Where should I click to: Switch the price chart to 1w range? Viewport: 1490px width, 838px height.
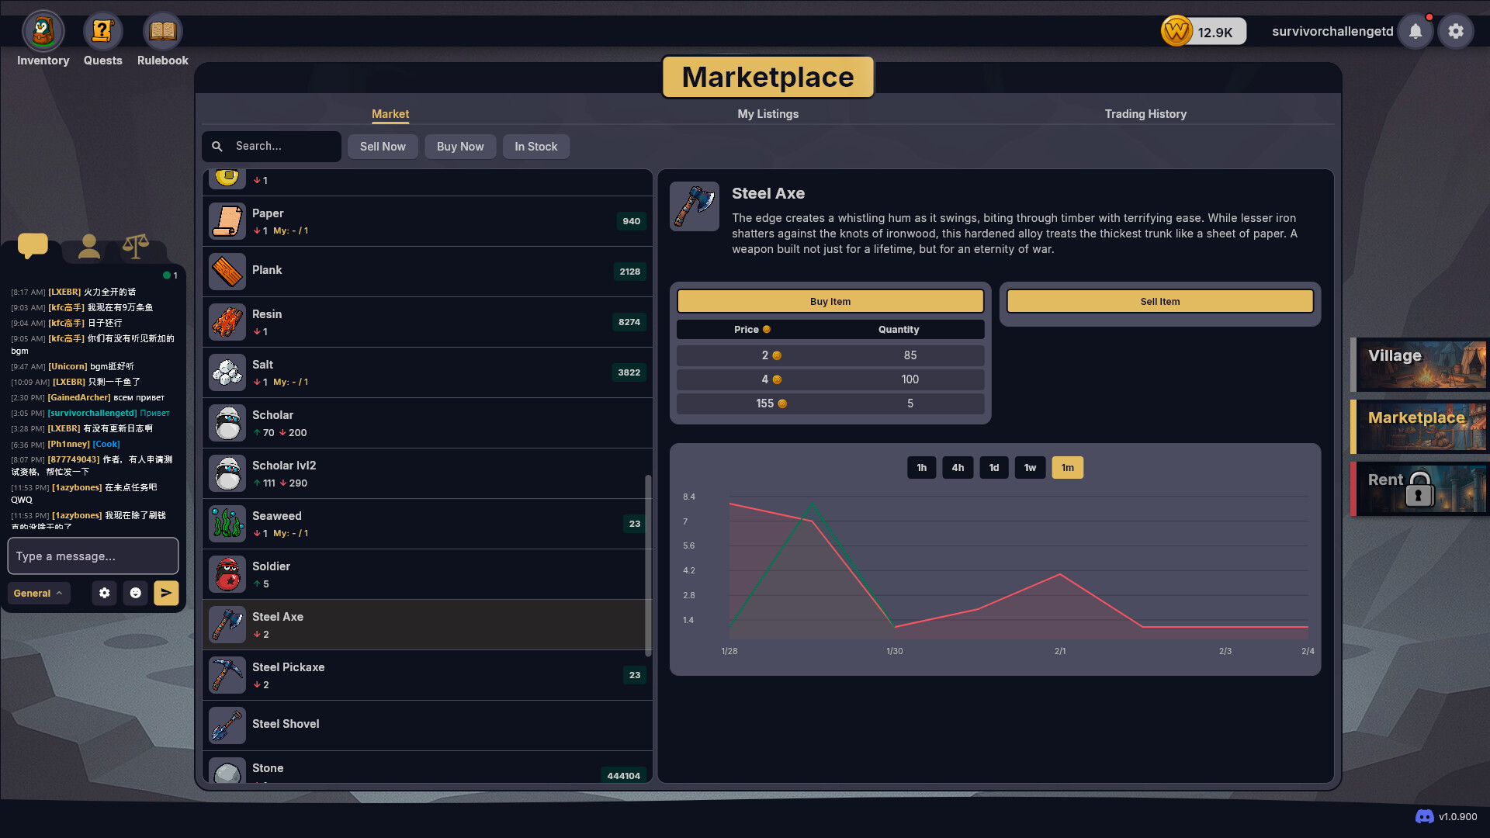pyautogui.click(x=1030, y=467)
